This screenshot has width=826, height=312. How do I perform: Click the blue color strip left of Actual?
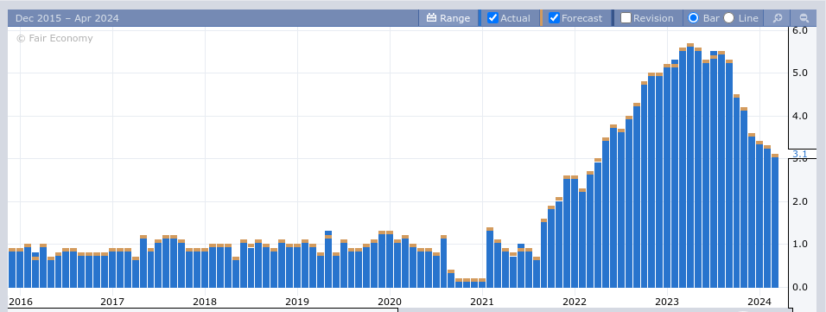click(x=480, y=18)
